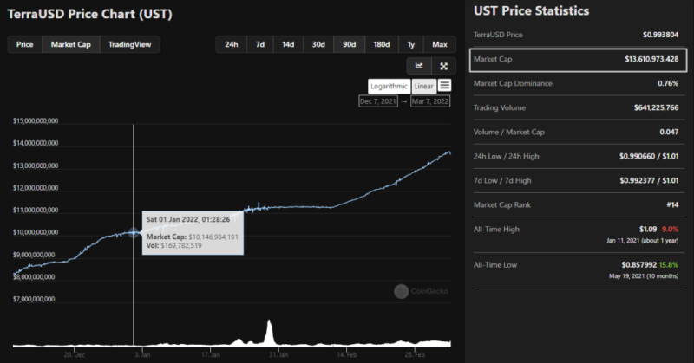Show the Max time range
Screen dimensions: 694x363
(439, 44)
